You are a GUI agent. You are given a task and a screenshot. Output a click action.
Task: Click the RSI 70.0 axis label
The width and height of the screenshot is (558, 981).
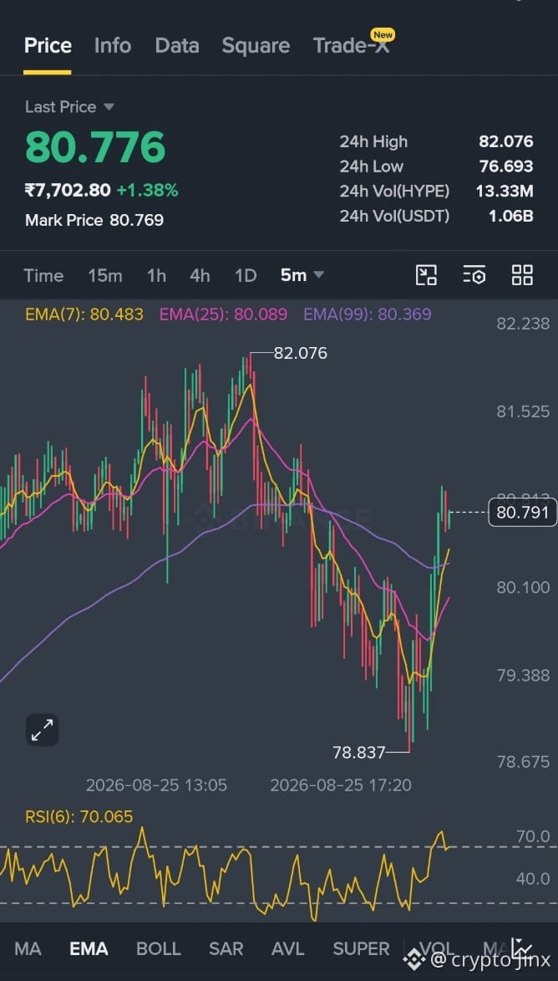coord(533,836)
